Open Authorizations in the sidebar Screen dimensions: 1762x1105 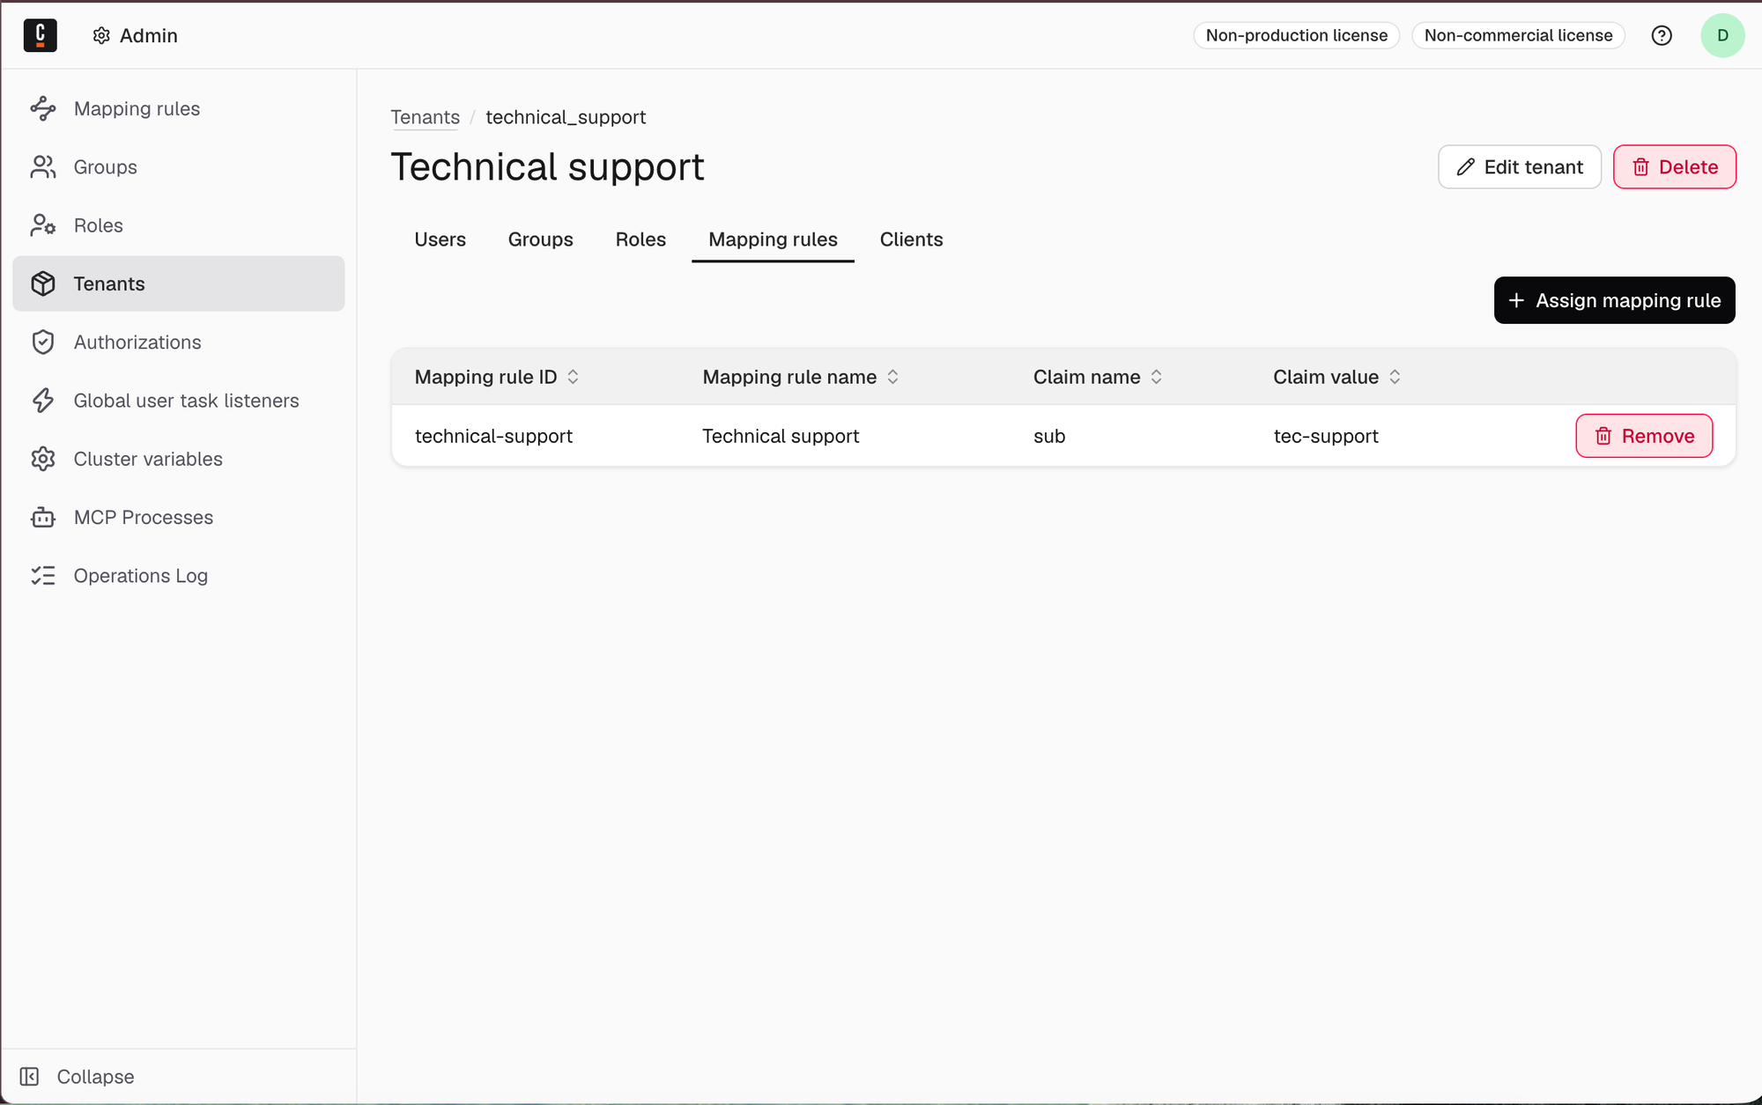pos(178,342)
